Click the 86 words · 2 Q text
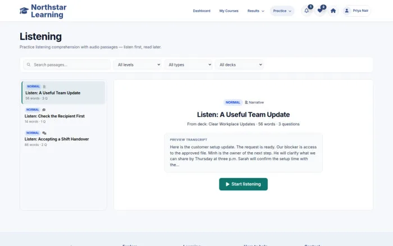Viewport: 393px width, 246px height. coord(35,145)
